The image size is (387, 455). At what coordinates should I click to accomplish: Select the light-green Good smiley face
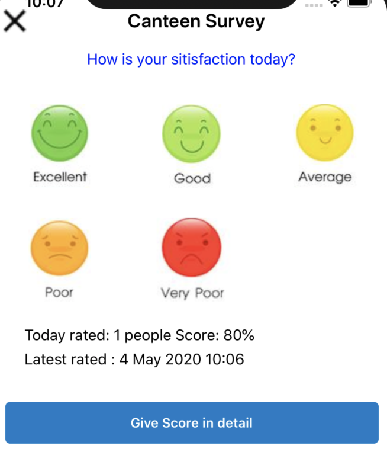(x=191, y=134)
